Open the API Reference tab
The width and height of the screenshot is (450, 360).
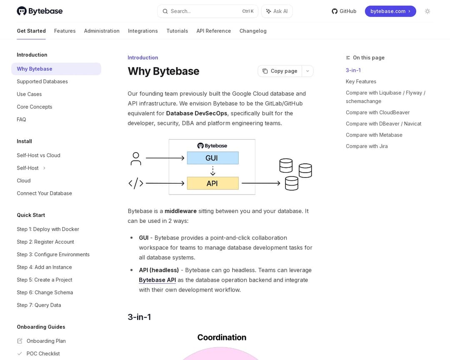(213, 31)
